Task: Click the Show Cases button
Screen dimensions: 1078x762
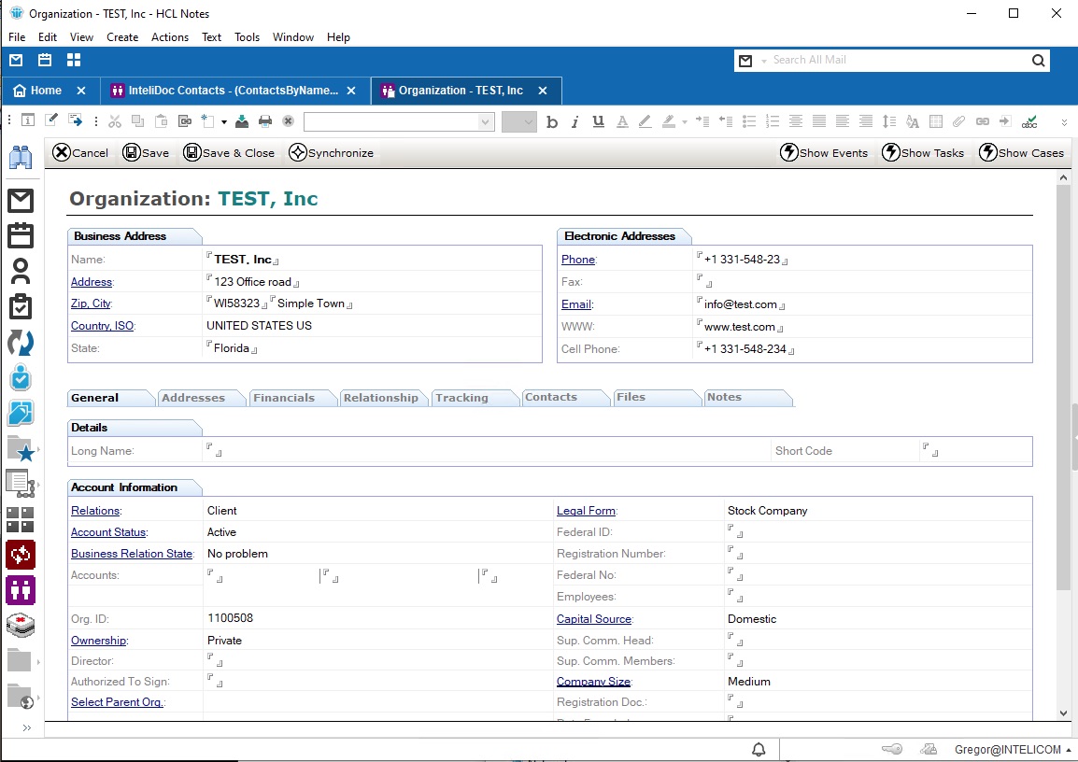Action: click(1022, 152)
